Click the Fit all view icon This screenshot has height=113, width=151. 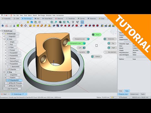(x=52, y=22)
